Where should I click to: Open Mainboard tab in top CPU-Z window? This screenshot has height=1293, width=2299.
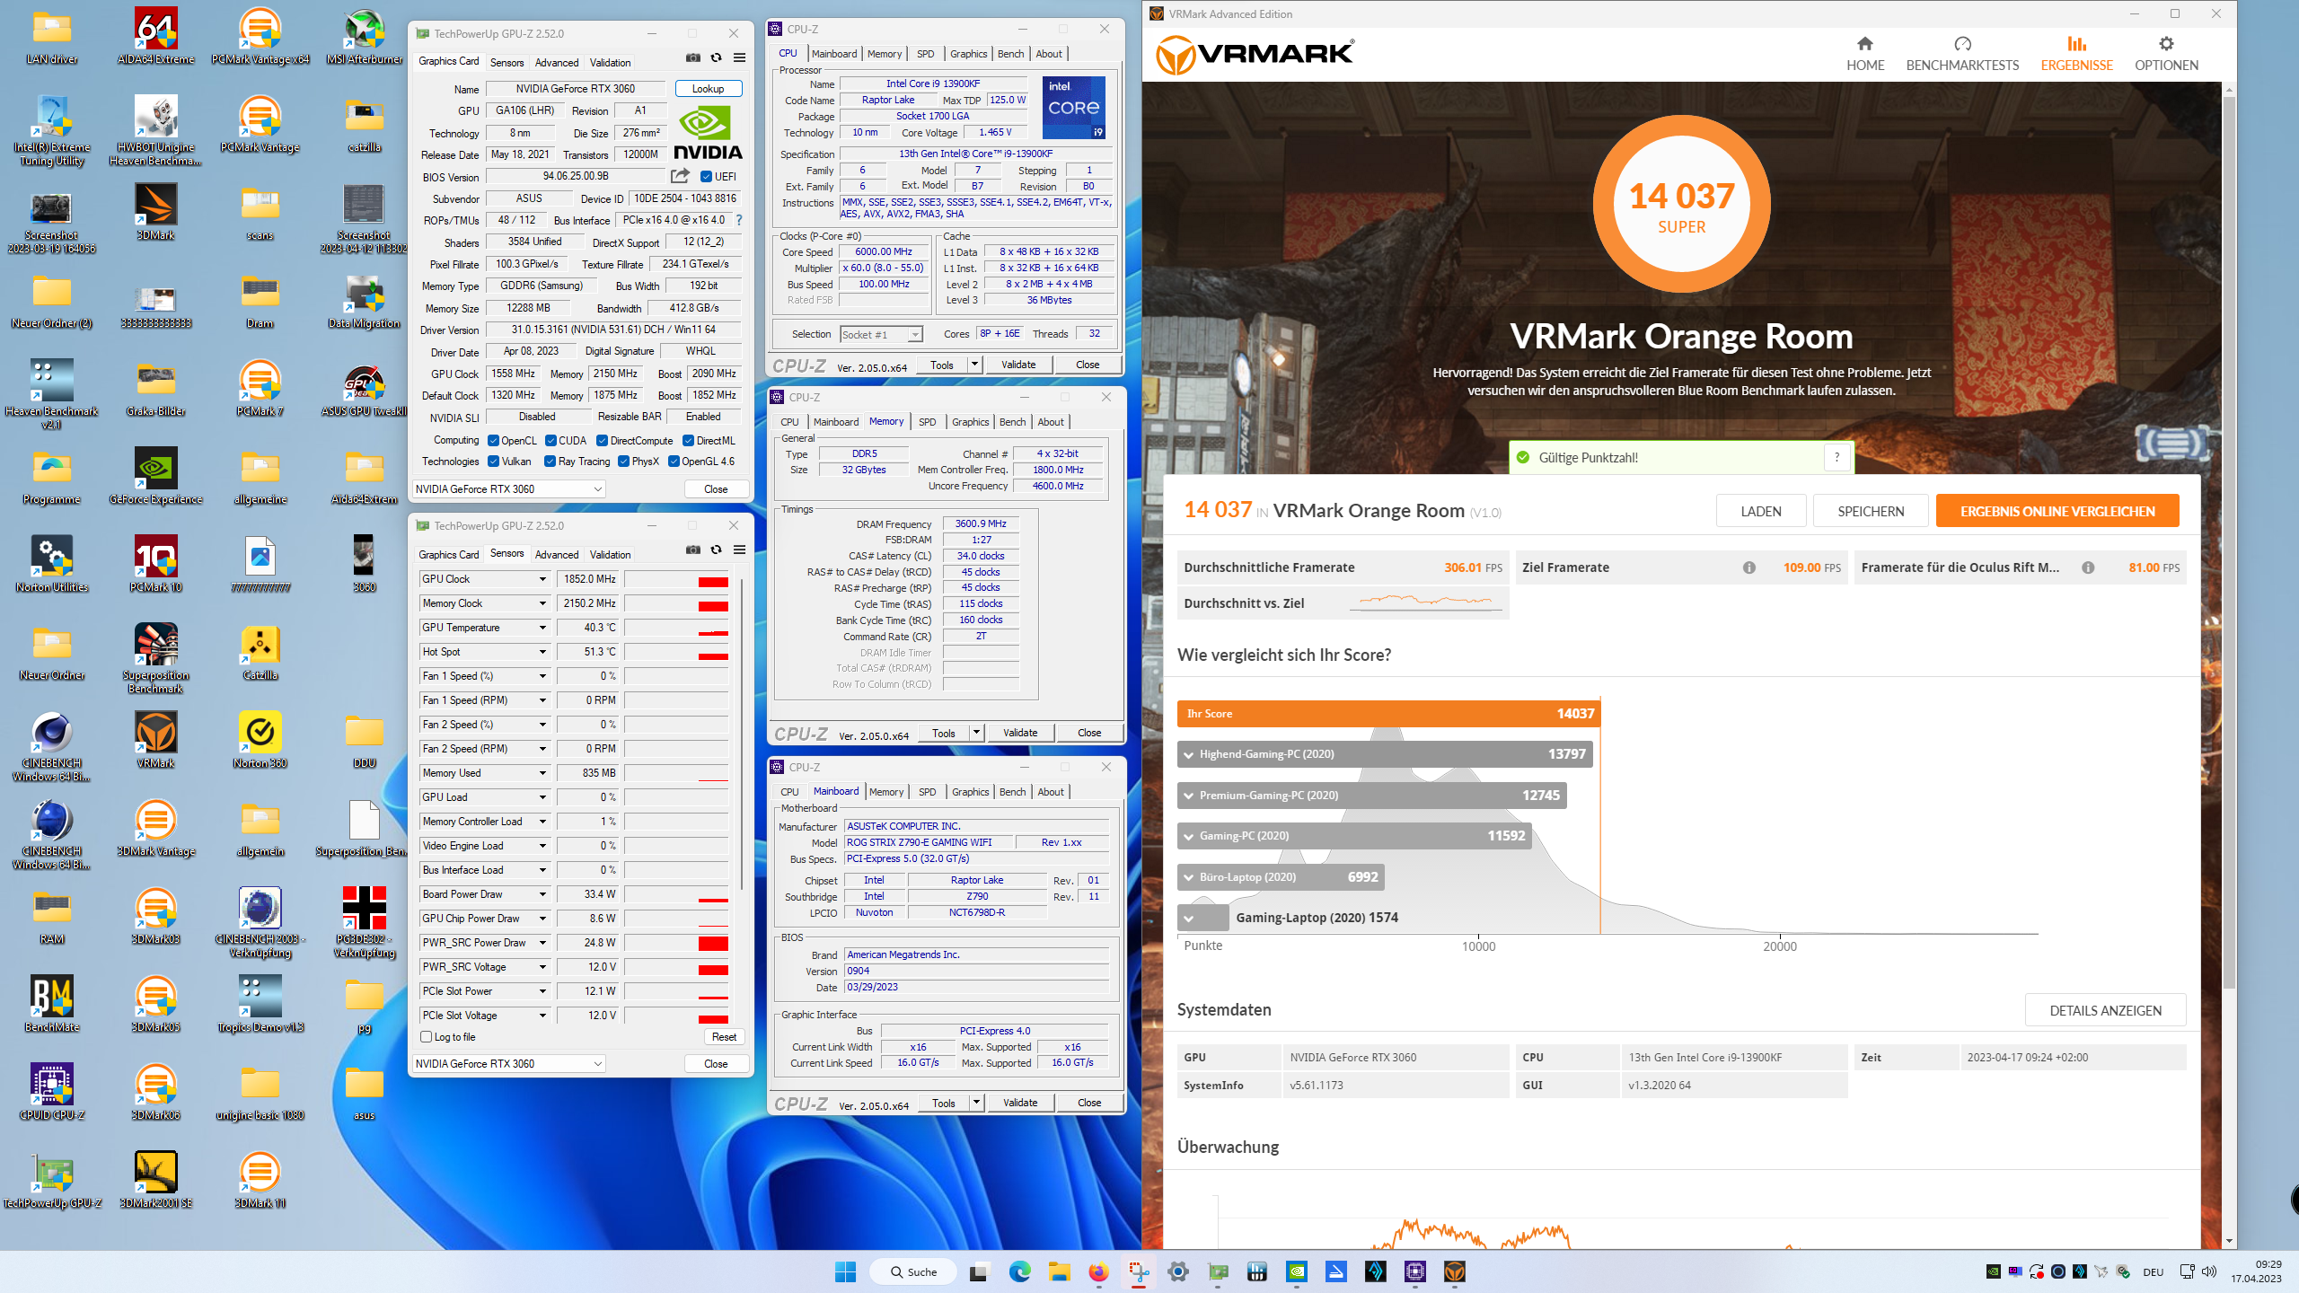(x=834, y=54)
